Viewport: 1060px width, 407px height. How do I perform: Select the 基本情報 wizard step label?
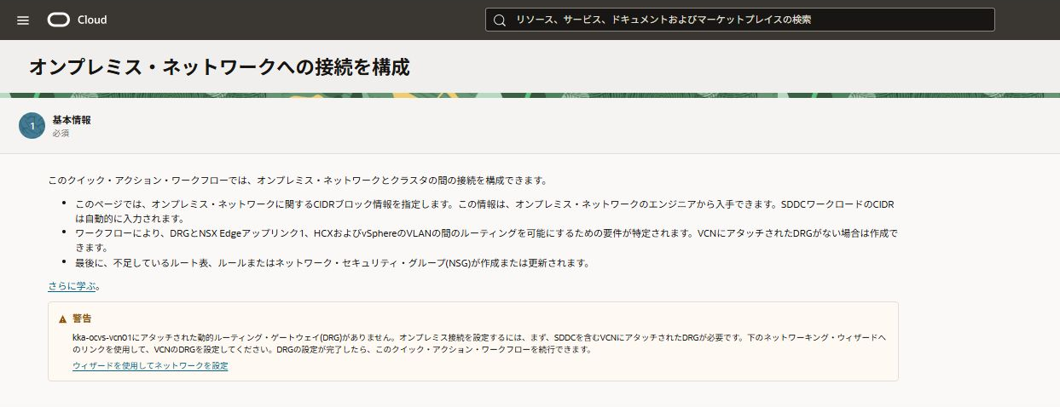[72, 120]
